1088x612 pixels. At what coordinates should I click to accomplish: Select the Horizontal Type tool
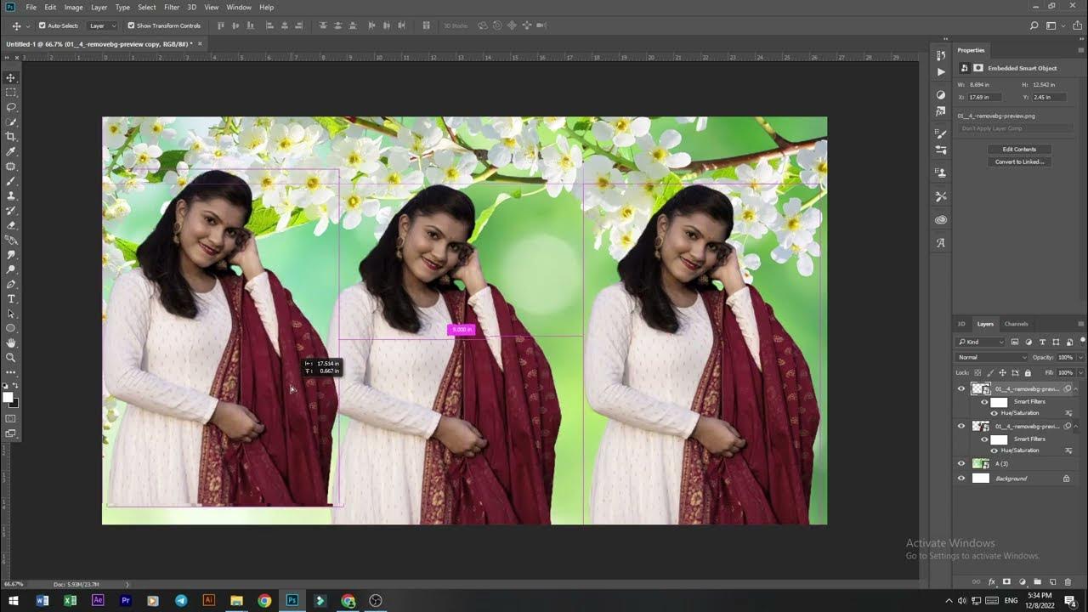pyautogui.click(x=11, y=299)
